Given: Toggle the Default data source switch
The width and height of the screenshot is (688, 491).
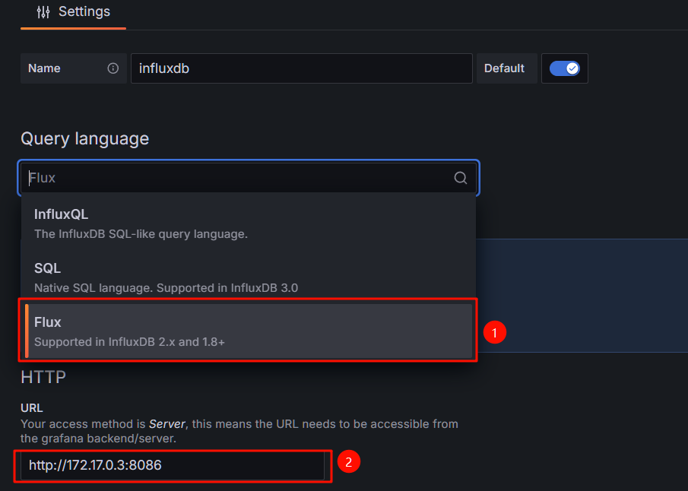Looking at the screenshot, I should tap(565, 68).
